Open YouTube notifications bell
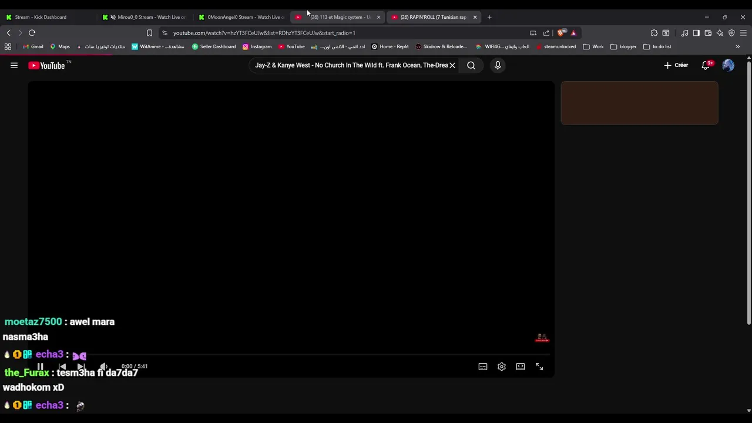The image size is (752, 423). pos(706,65)
